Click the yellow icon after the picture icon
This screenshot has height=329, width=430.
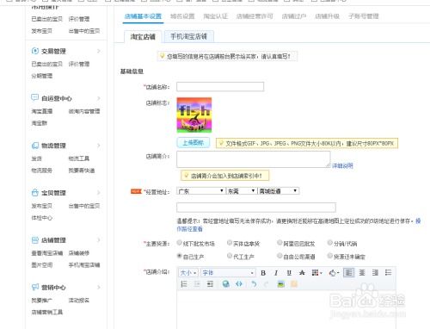pos(294,284)
